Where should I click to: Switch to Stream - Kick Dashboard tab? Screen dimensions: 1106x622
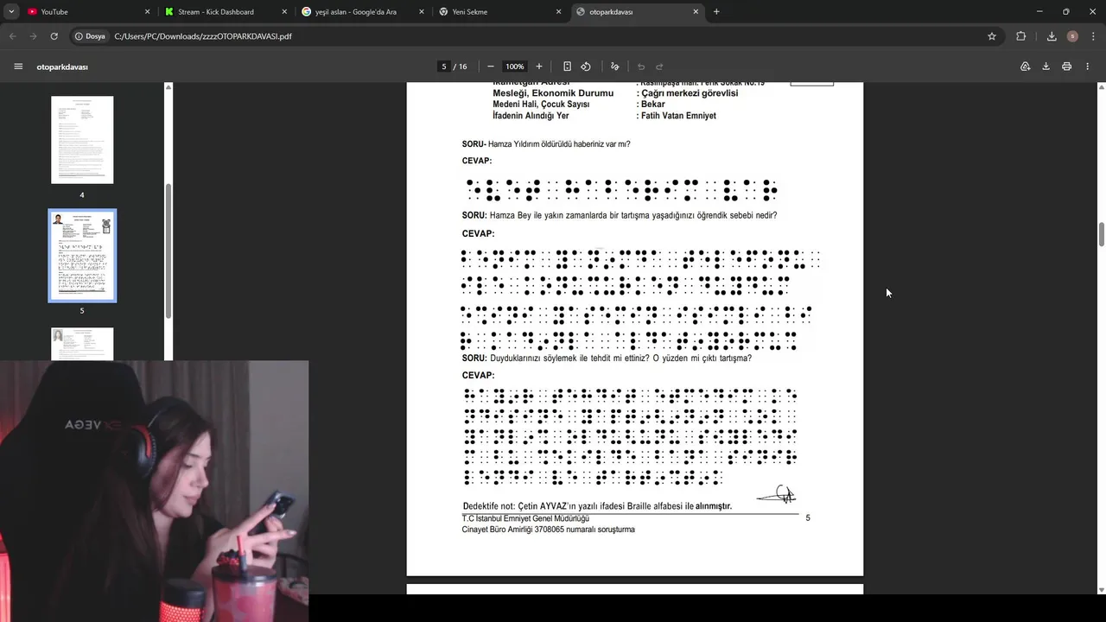[x=226, y=11]
